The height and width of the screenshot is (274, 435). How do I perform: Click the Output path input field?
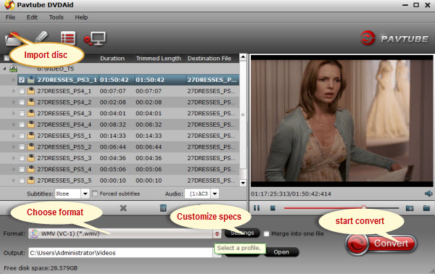120,253
